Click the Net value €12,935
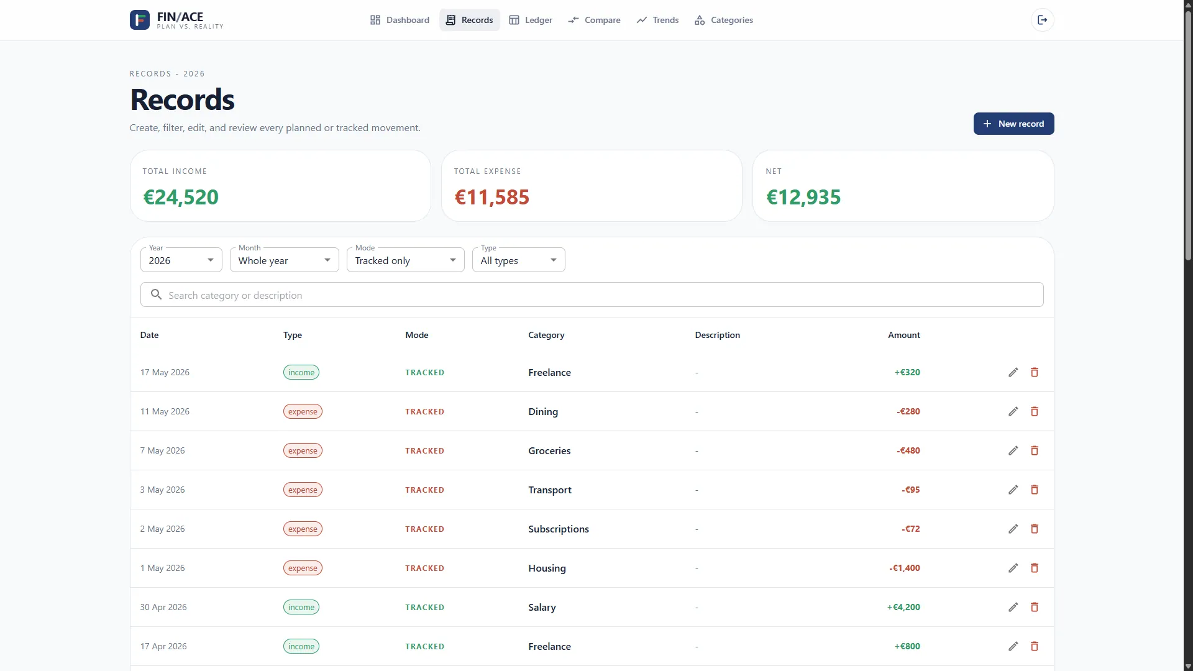The width and height of the screenshot is (1193, 671). point(803,197)
